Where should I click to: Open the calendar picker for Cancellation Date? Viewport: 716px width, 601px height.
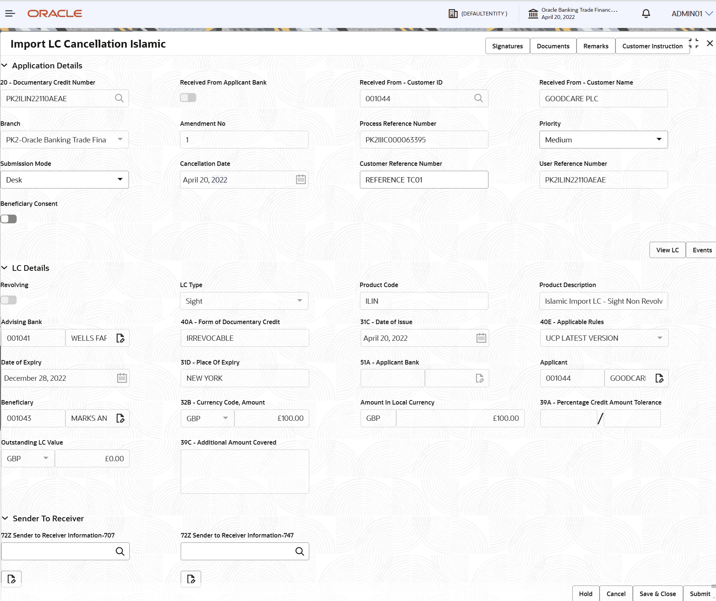(301, 179)
